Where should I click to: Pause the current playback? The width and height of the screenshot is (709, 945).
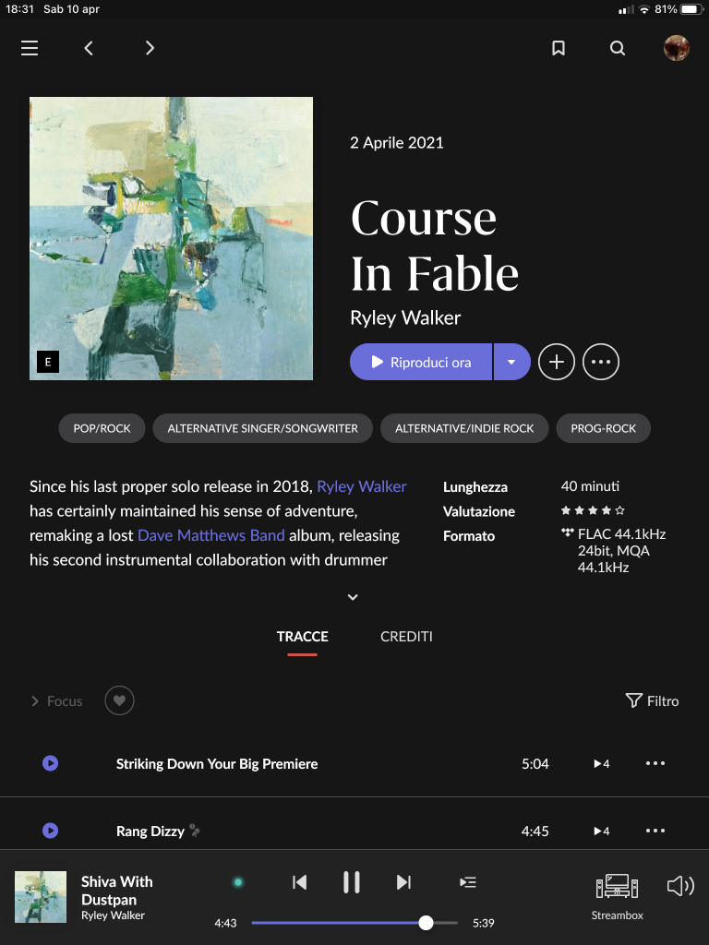coord(352,882)
